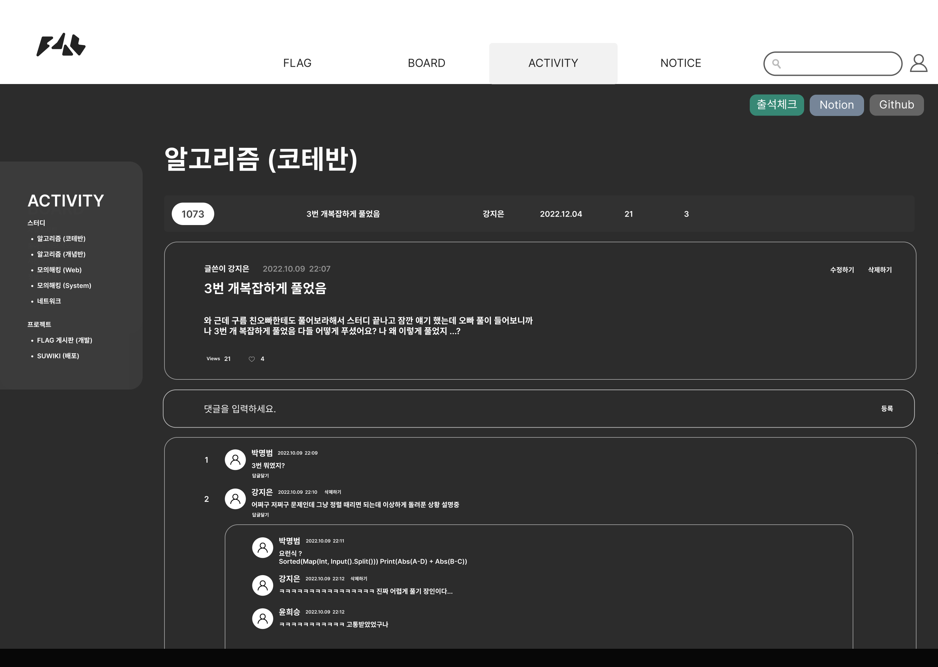938x667 pixels.
Task: Select 알고리즘 (개념반) in sidebar
Action: tap(61, 254)
